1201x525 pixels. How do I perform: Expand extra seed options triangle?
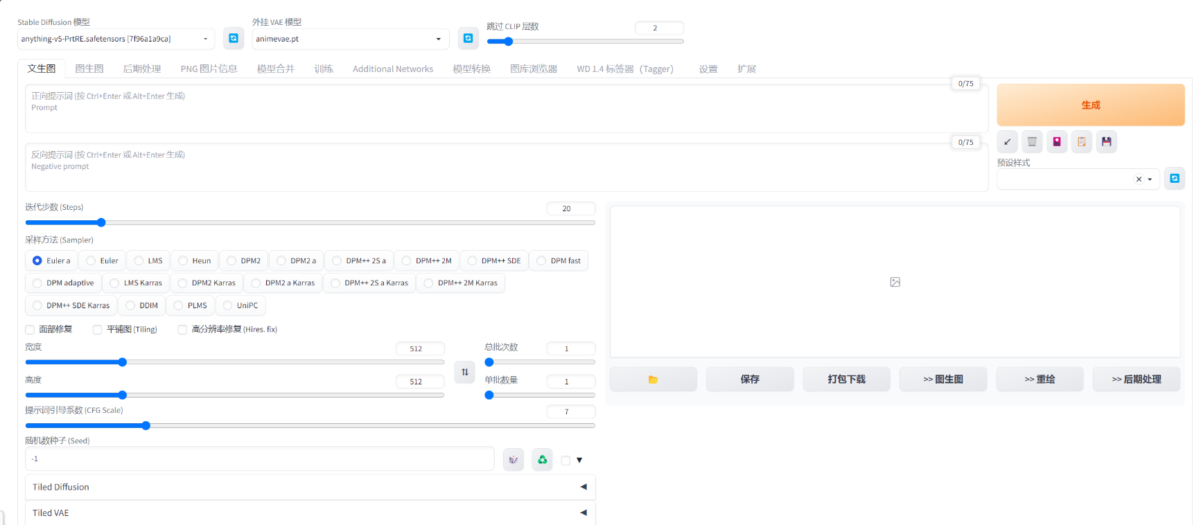(579, 460)
